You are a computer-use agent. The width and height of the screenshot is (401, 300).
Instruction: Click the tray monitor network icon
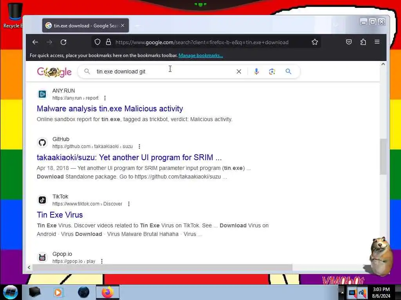click(x=352, y=293)
